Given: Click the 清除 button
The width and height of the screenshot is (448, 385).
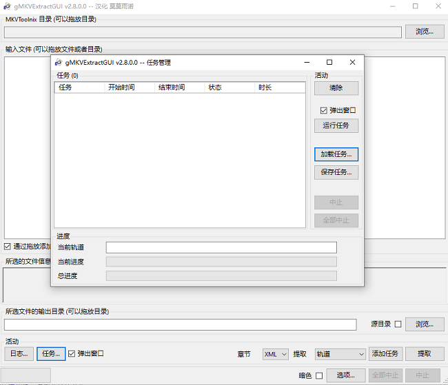Looking at the screenshot, I should pyautogui.click(x=336, y=88).
